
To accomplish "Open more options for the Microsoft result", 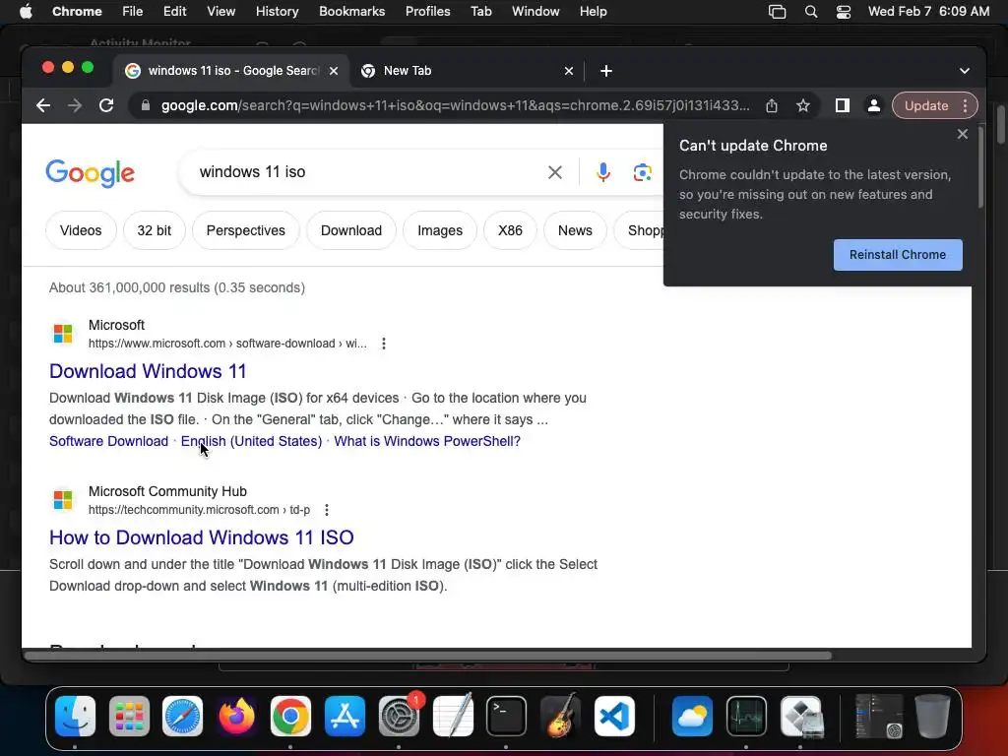I will (384, 344).
